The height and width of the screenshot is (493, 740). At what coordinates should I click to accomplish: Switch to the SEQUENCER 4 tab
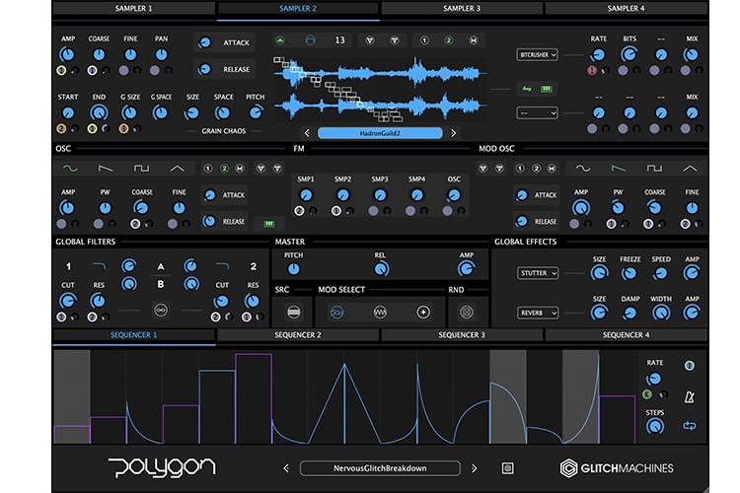coord(626,335)
